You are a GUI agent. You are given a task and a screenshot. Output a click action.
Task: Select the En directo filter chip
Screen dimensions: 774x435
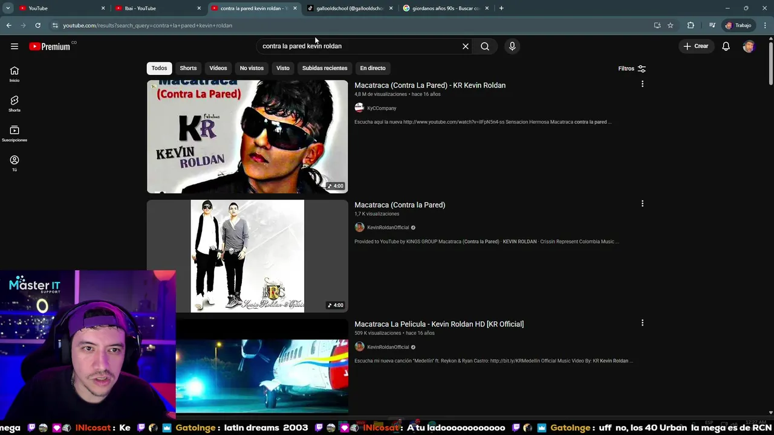pos(372,68)
